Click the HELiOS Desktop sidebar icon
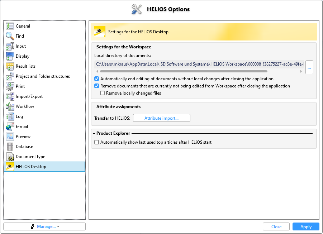 click(10, 167)
